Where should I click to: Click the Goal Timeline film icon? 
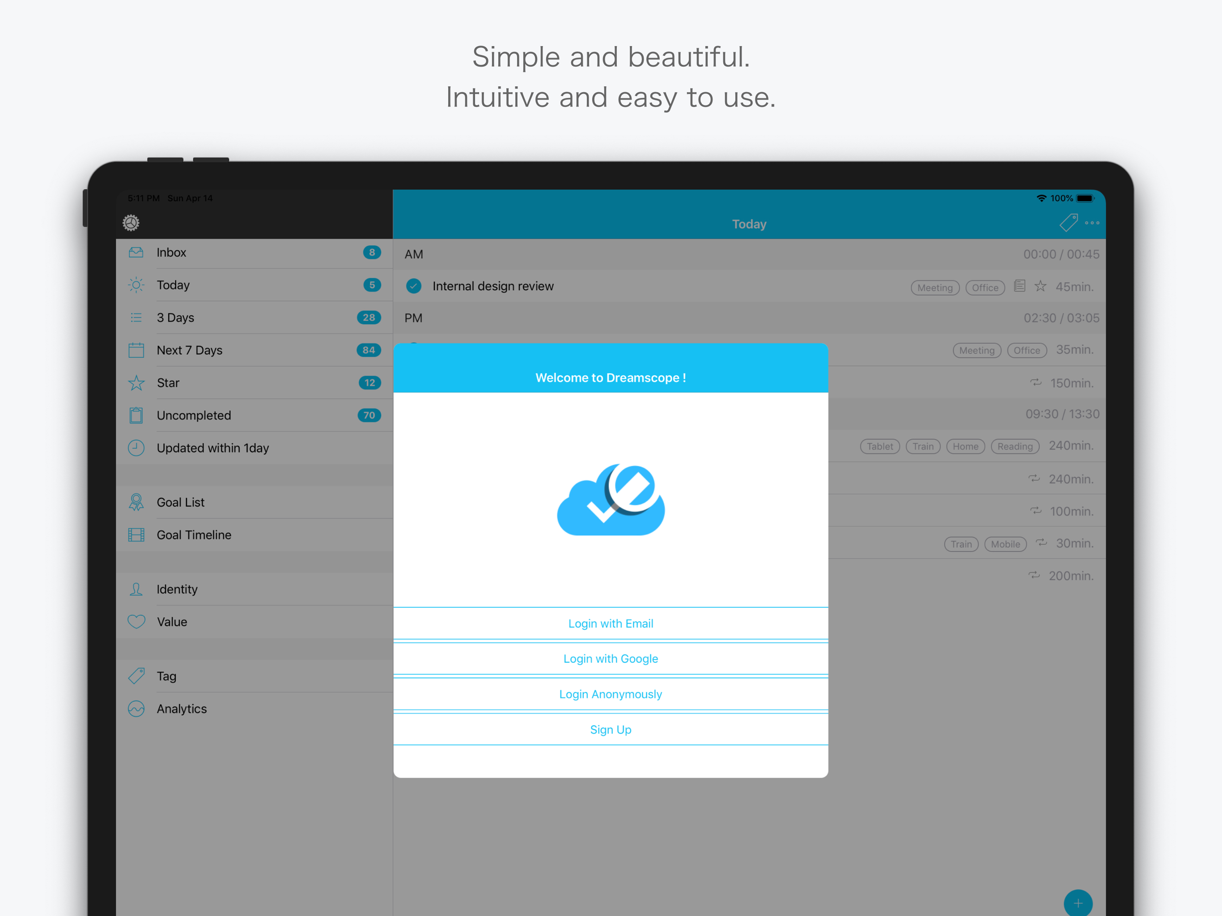136,535
